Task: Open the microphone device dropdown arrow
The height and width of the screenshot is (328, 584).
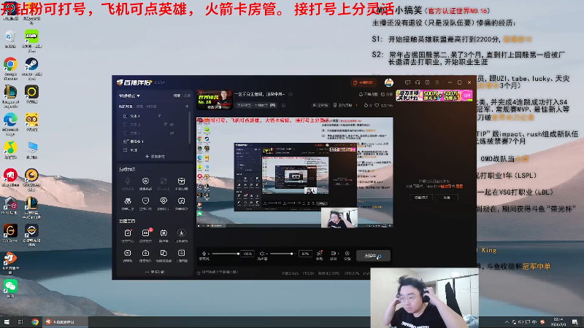Action: click(209, 254)
